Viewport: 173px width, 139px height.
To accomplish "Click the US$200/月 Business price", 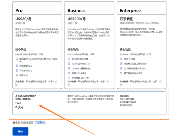I will click(77, 19).
